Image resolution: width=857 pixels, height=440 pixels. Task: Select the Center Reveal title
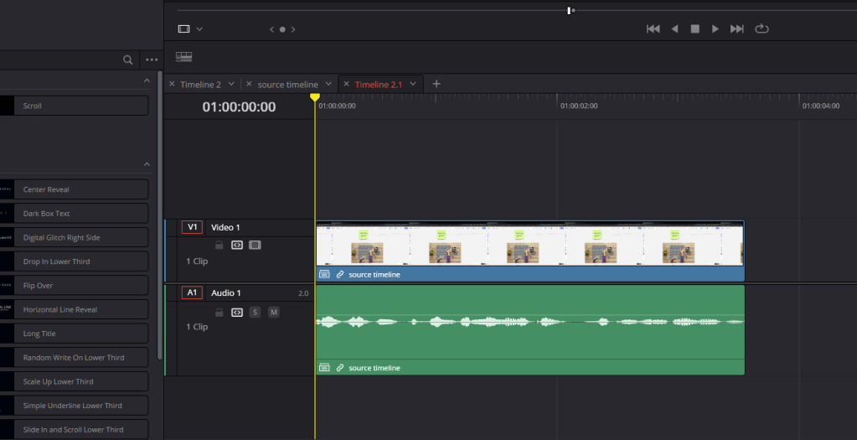74,189
